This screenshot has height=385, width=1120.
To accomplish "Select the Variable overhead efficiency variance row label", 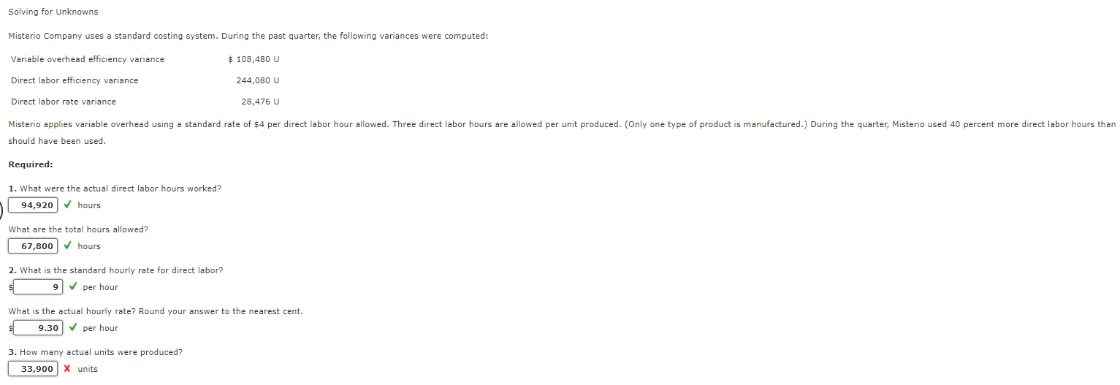I will 88,59.
